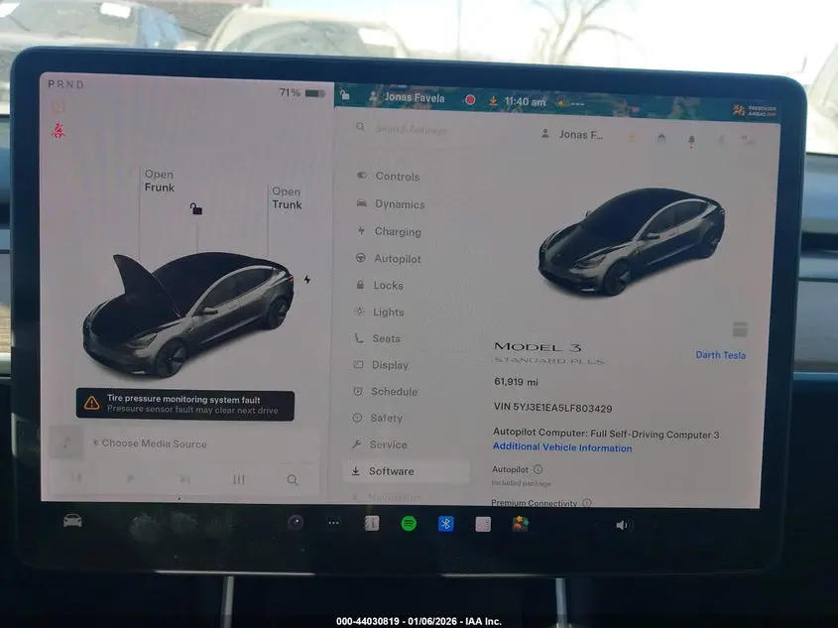Screen dimensions: 838x628
Task: Open Spotify from the bottom app bar
Action: click(410, 523)
